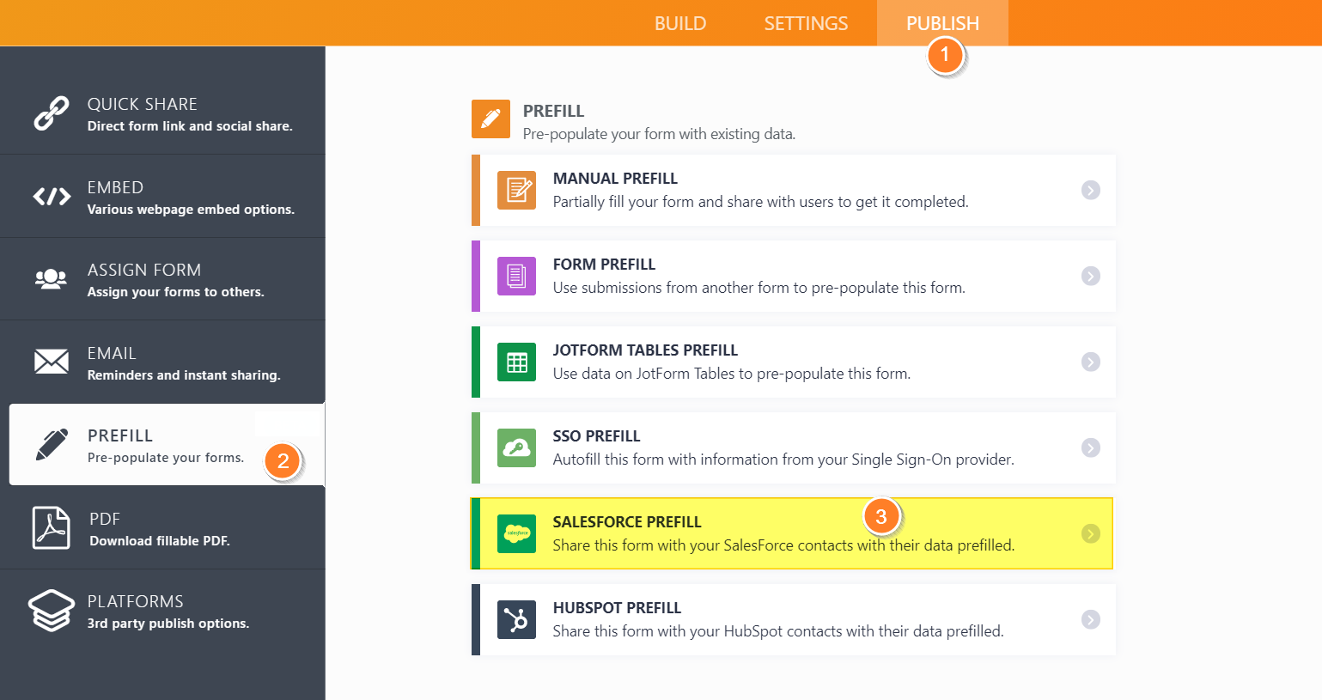The width and height of the screenshot is (1322, 700).
Task: Click the green JotForm Tables grid icon
Action: 516,362
